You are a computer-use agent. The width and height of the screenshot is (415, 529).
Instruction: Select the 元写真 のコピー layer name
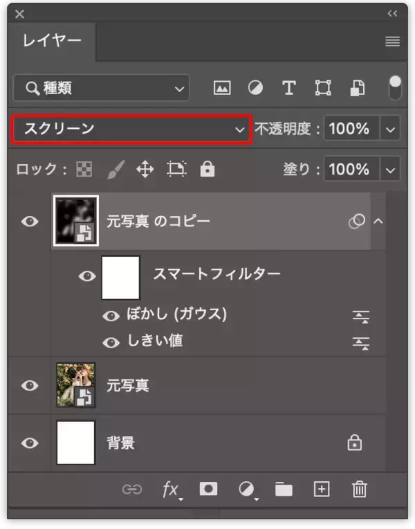coord(158,222)
